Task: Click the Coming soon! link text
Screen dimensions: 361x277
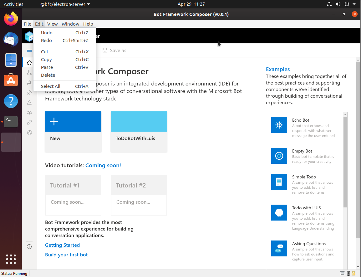Action: click(x=103, y=165)
